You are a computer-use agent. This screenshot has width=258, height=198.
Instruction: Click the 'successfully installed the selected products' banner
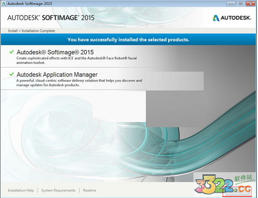[128, 40]
